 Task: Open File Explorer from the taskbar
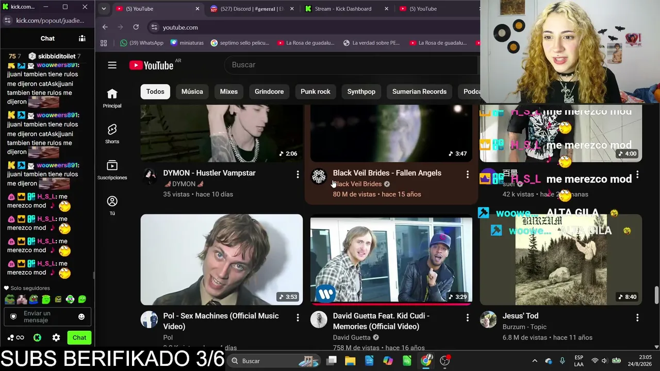(x=350, y=361)
